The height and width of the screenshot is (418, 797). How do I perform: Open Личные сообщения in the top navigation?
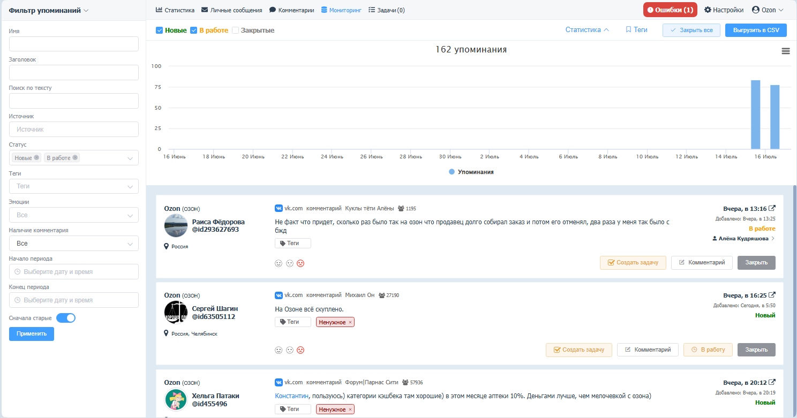(x=232, y=10)
